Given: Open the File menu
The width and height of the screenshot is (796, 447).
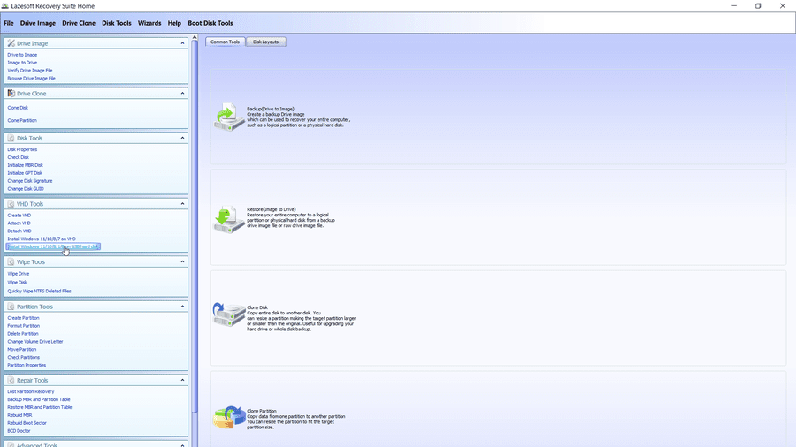Looking at the screenshot, I should [9, 23].
